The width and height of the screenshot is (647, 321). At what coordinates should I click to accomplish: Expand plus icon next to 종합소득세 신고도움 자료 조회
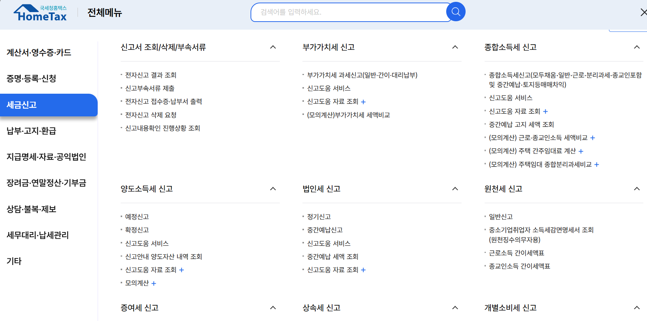545,111
